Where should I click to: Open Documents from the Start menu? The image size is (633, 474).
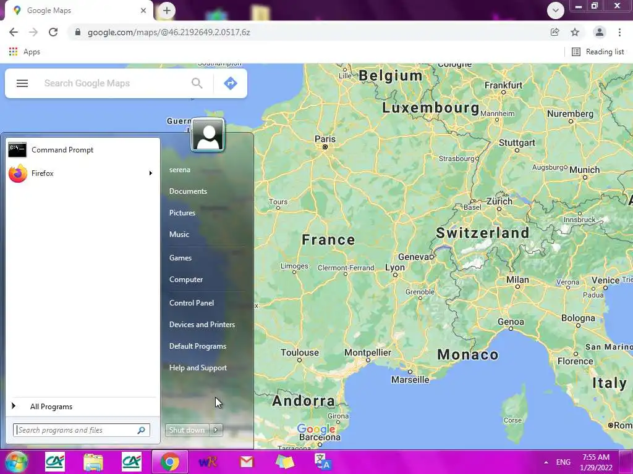click(x=188, y=191)
